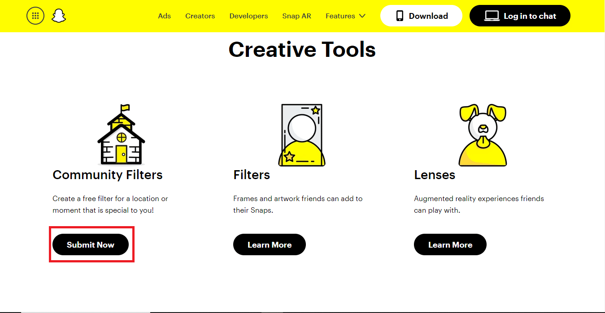Click Learn More under Filters
605x313 pixels.
[x=270, y=244]
